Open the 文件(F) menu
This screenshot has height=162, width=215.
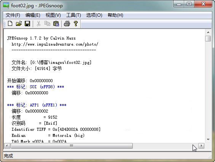13,15
